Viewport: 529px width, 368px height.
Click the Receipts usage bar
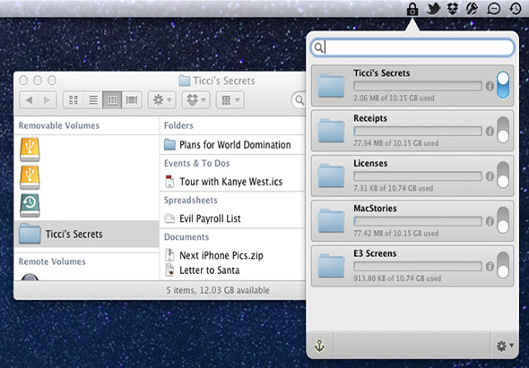(x=418, y=131)
